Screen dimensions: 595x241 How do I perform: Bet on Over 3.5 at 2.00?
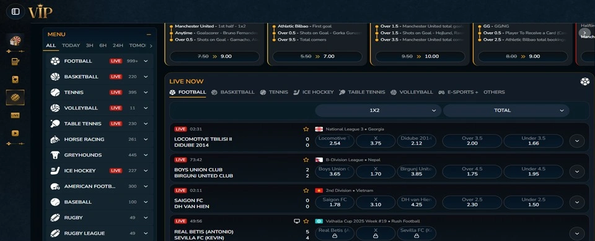pyautogui.click(x=472, y=141)
